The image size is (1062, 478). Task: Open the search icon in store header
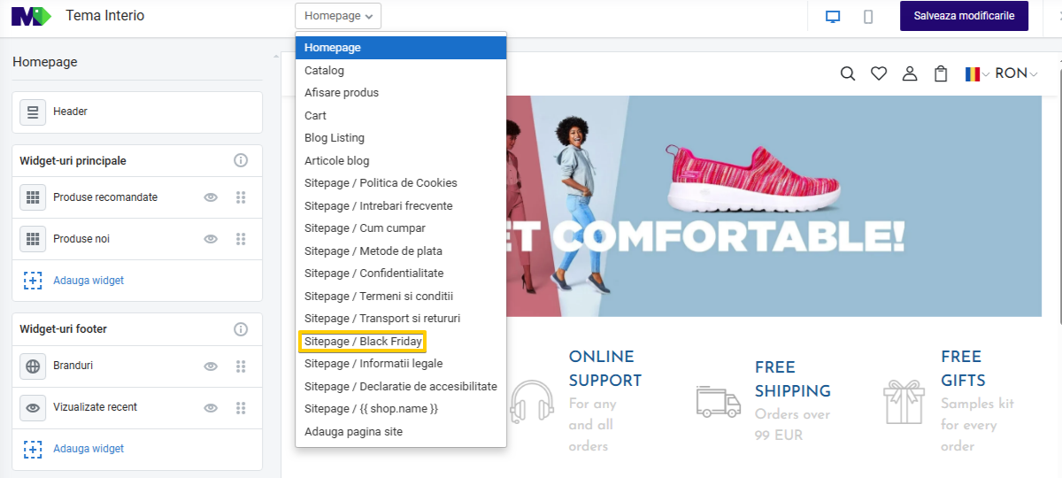pos(848,74)
